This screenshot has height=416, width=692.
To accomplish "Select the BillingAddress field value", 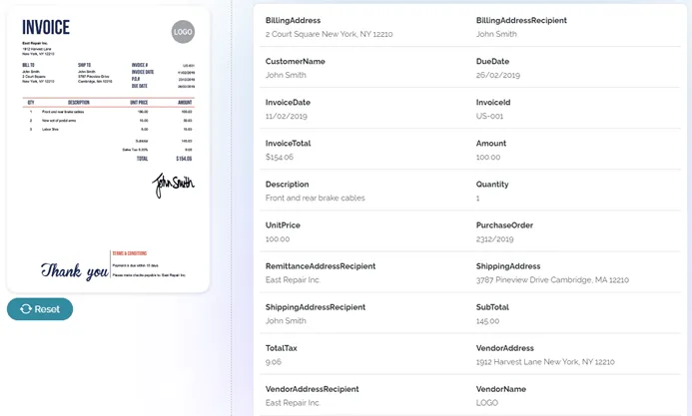I will pyautogui.click(x=329, y=34).
